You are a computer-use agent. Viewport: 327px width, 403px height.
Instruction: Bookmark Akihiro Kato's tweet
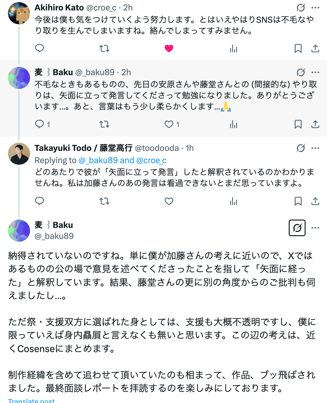tap(298, 48)
